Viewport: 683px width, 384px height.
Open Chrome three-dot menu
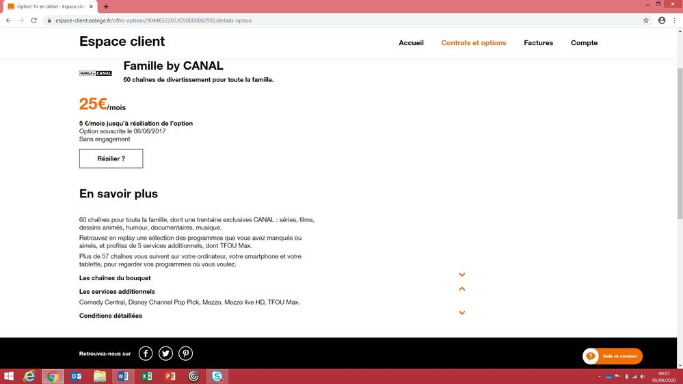tap(674, 20)
